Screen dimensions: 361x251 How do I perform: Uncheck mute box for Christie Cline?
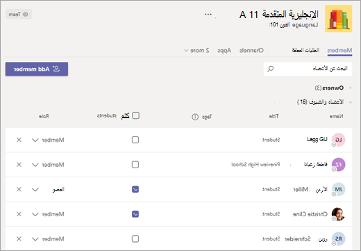point(135,214)
